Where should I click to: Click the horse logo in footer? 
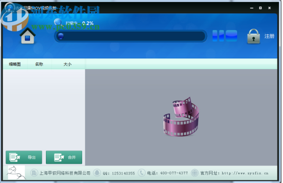(16, 172)
